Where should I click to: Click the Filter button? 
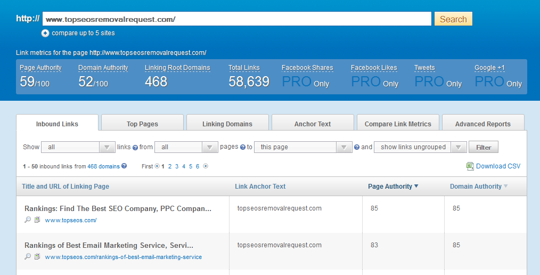[484, 148]
